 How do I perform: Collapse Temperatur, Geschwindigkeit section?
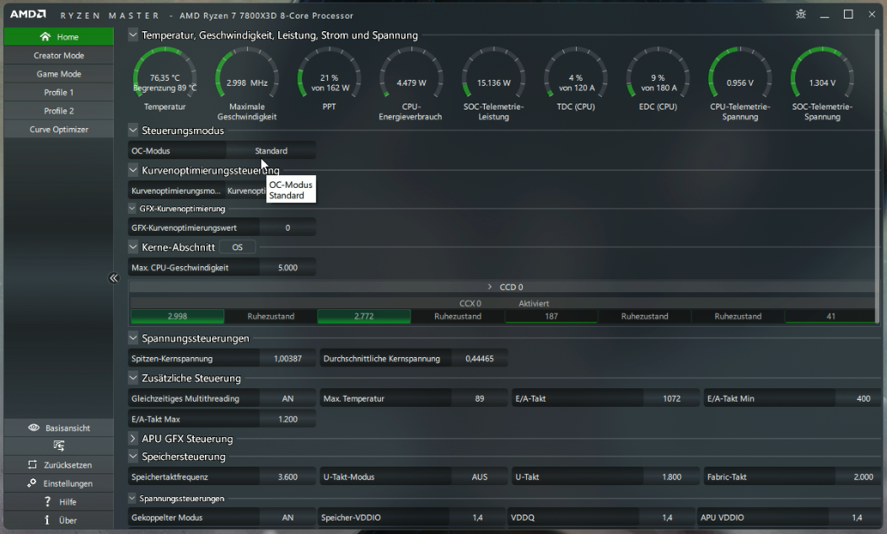click(x=133, y=35)
